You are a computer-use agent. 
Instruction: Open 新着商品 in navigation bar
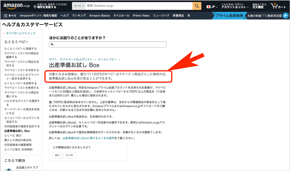(x=178, y=16)
